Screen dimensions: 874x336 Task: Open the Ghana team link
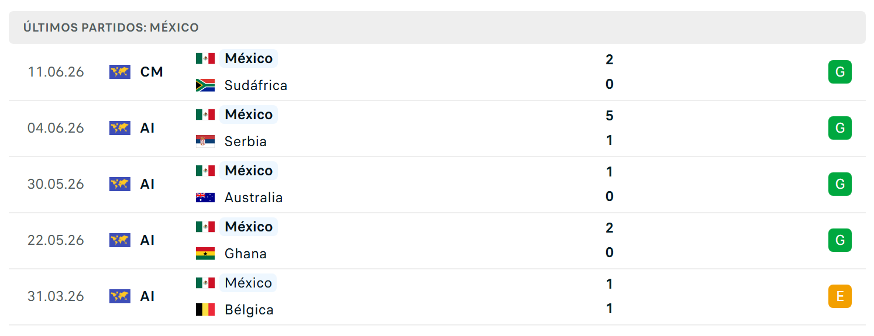pos(246,254)
